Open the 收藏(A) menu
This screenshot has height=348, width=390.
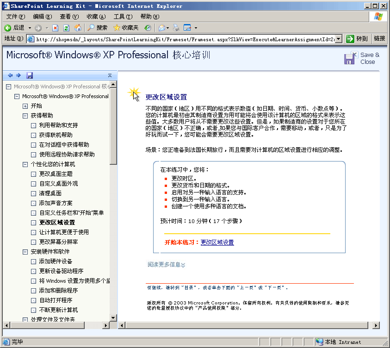(96, 17)
